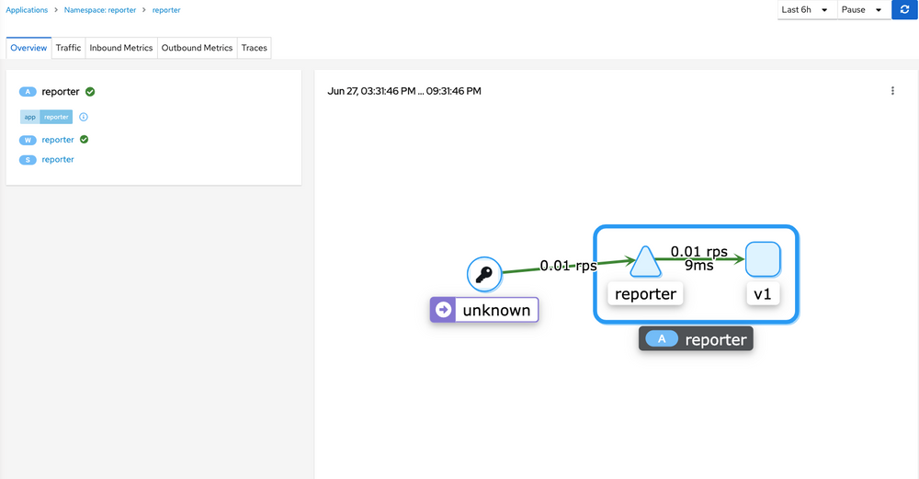Click the green health check beside reporter app
The width and height of the screenshot is (919, 479).
pos(90,92)
